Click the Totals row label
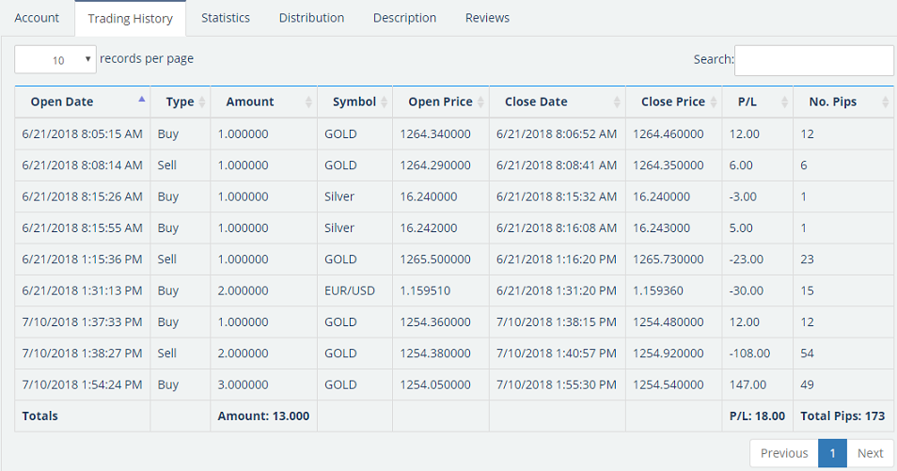The image size is (897, 471). coord(40,416)
